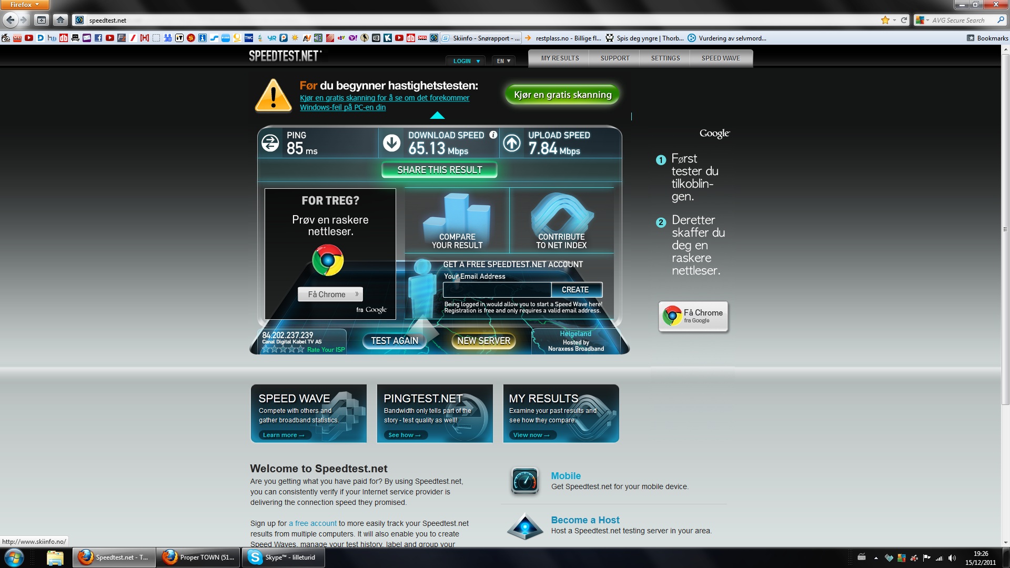
Task: Show hidden tray icons arrow
Action: click(x=876, y=557)
